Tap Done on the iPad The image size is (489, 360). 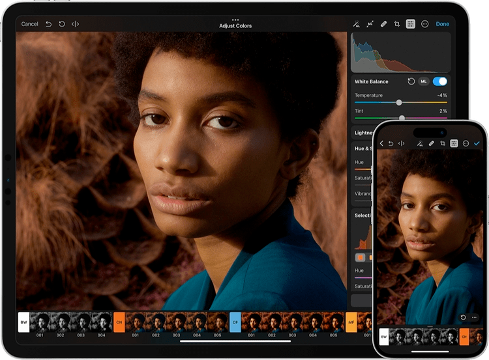[x=442, y=24]
